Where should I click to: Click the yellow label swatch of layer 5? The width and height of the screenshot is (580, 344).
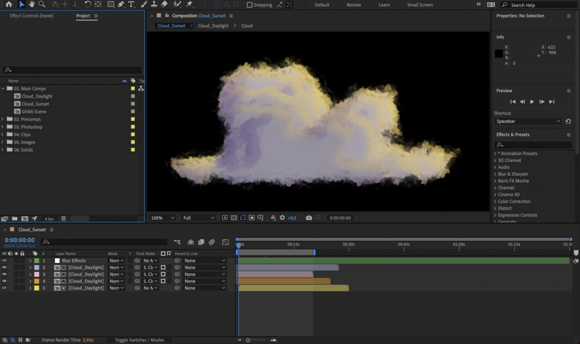click(x=36, y=288)
